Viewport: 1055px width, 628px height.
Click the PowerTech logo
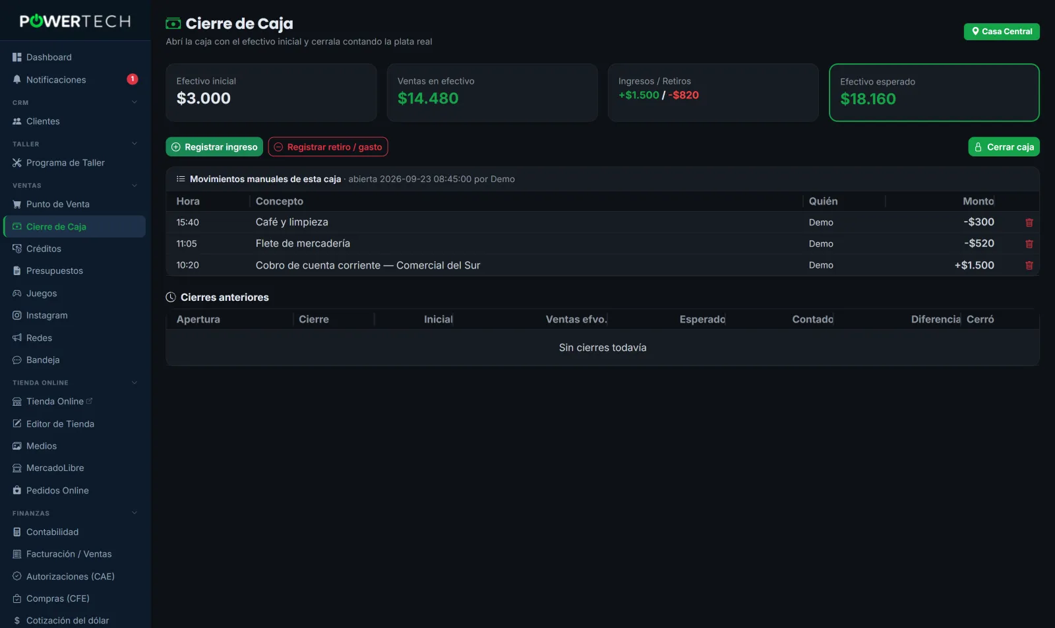(75, 21)
